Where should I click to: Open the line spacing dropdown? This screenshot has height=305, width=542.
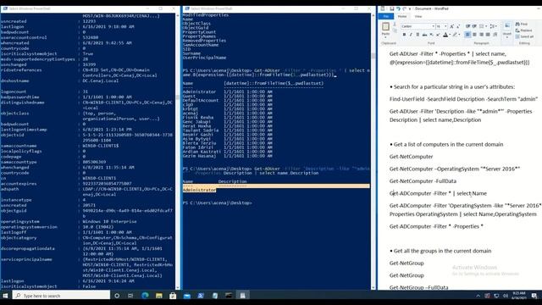point(494,26)
